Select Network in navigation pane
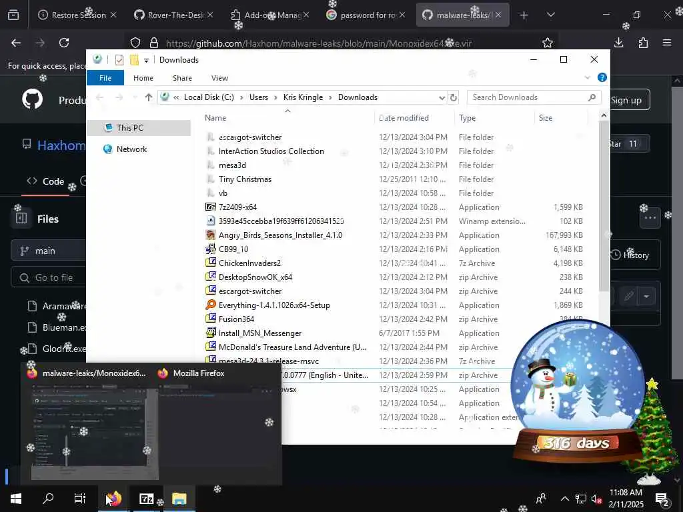Image resolution: width=683 pixels, height=512 pixels. click(131, 149)
